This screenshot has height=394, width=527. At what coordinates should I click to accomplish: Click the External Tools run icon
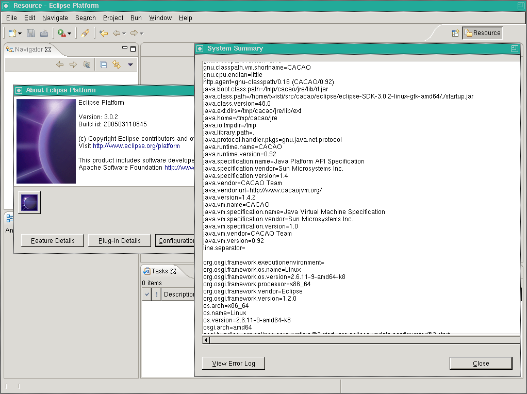61,34
